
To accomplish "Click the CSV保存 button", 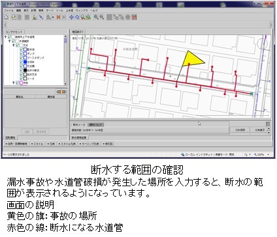I will tap(240, 130).
